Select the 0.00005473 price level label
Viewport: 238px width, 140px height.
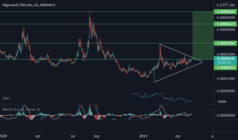click(225, 24)
